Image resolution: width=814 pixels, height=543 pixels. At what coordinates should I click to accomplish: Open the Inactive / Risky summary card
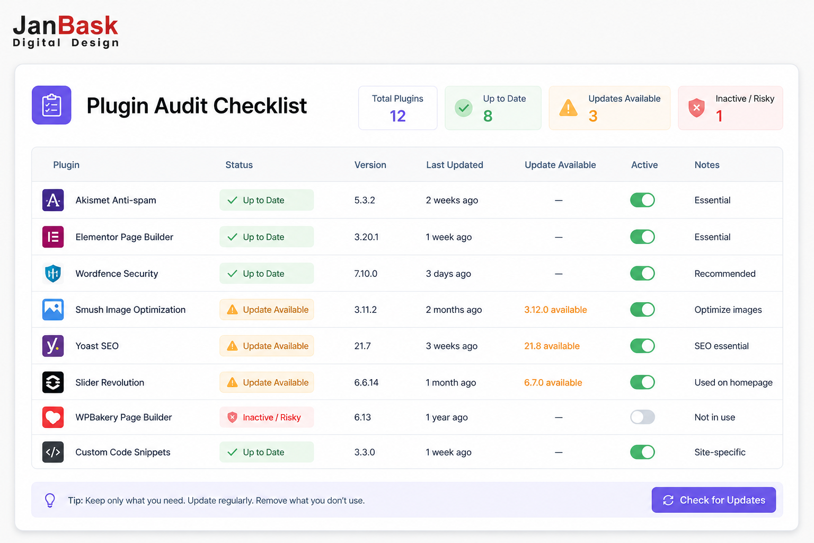coord(730,108)
